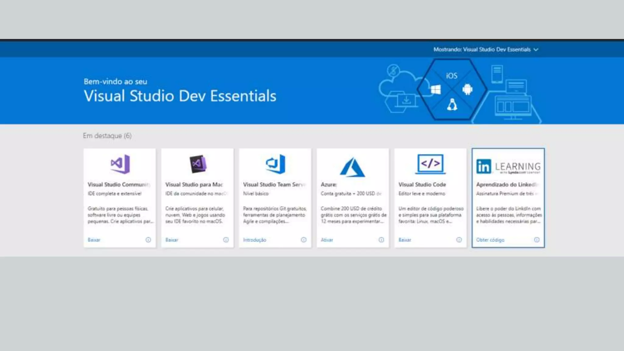Click the iOS label in banner hexagon
Viewport: 624px width, 351px height.
[x=452, y=76]
